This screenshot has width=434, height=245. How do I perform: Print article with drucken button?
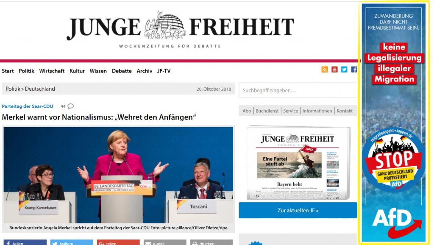pos(211,242)
